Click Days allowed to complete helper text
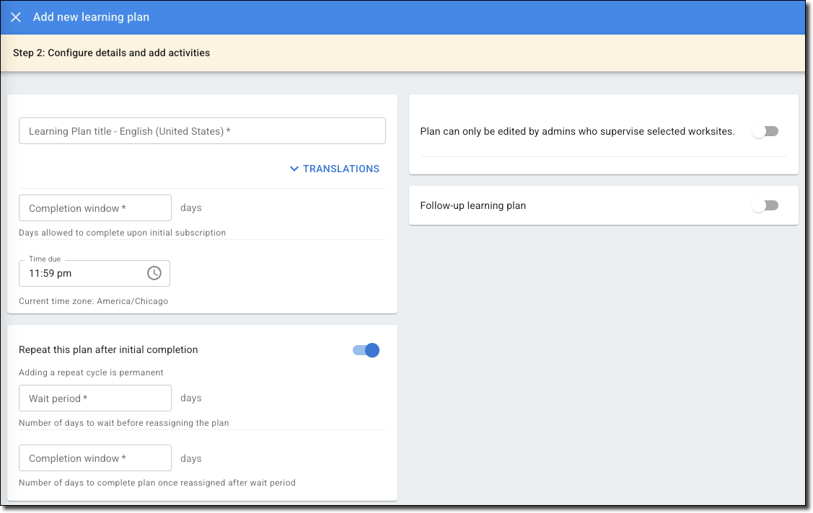Image resolution: width=813 pixels, height=513 pixels. [x=122, y=233]
